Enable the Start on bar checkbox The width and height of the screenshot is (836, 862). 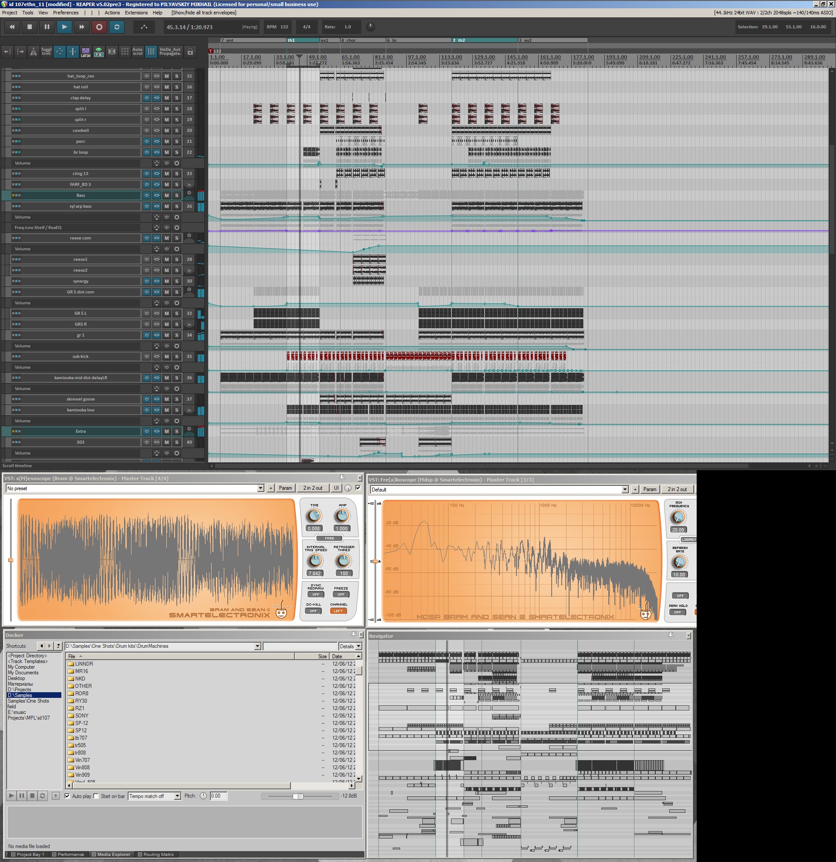point(96,796)
